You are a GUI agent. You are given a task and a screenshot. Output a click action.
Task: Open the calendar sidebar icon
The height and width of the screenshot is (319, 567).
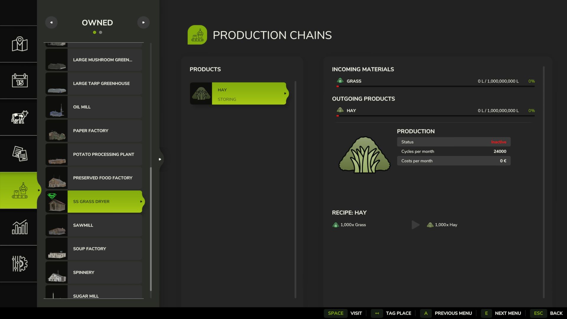click(x=19, y=80)
